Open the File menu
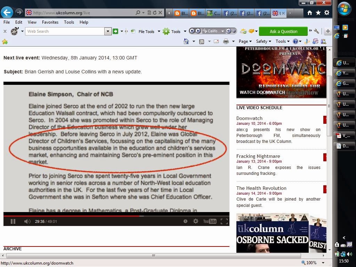The height and width of the screenshot is (267, 356). tap(7, 22)
